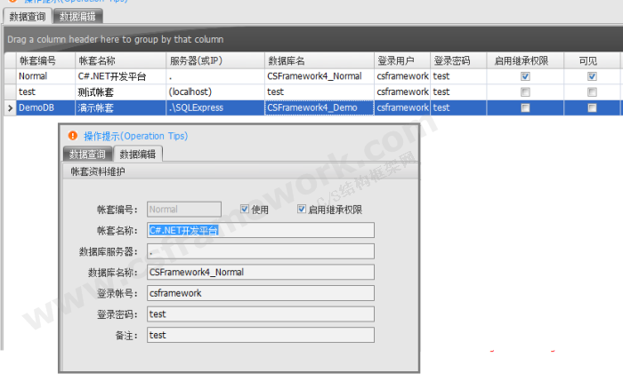Click the 操作提示(Operation Tips) text in the lower panel

pos(135,136)
